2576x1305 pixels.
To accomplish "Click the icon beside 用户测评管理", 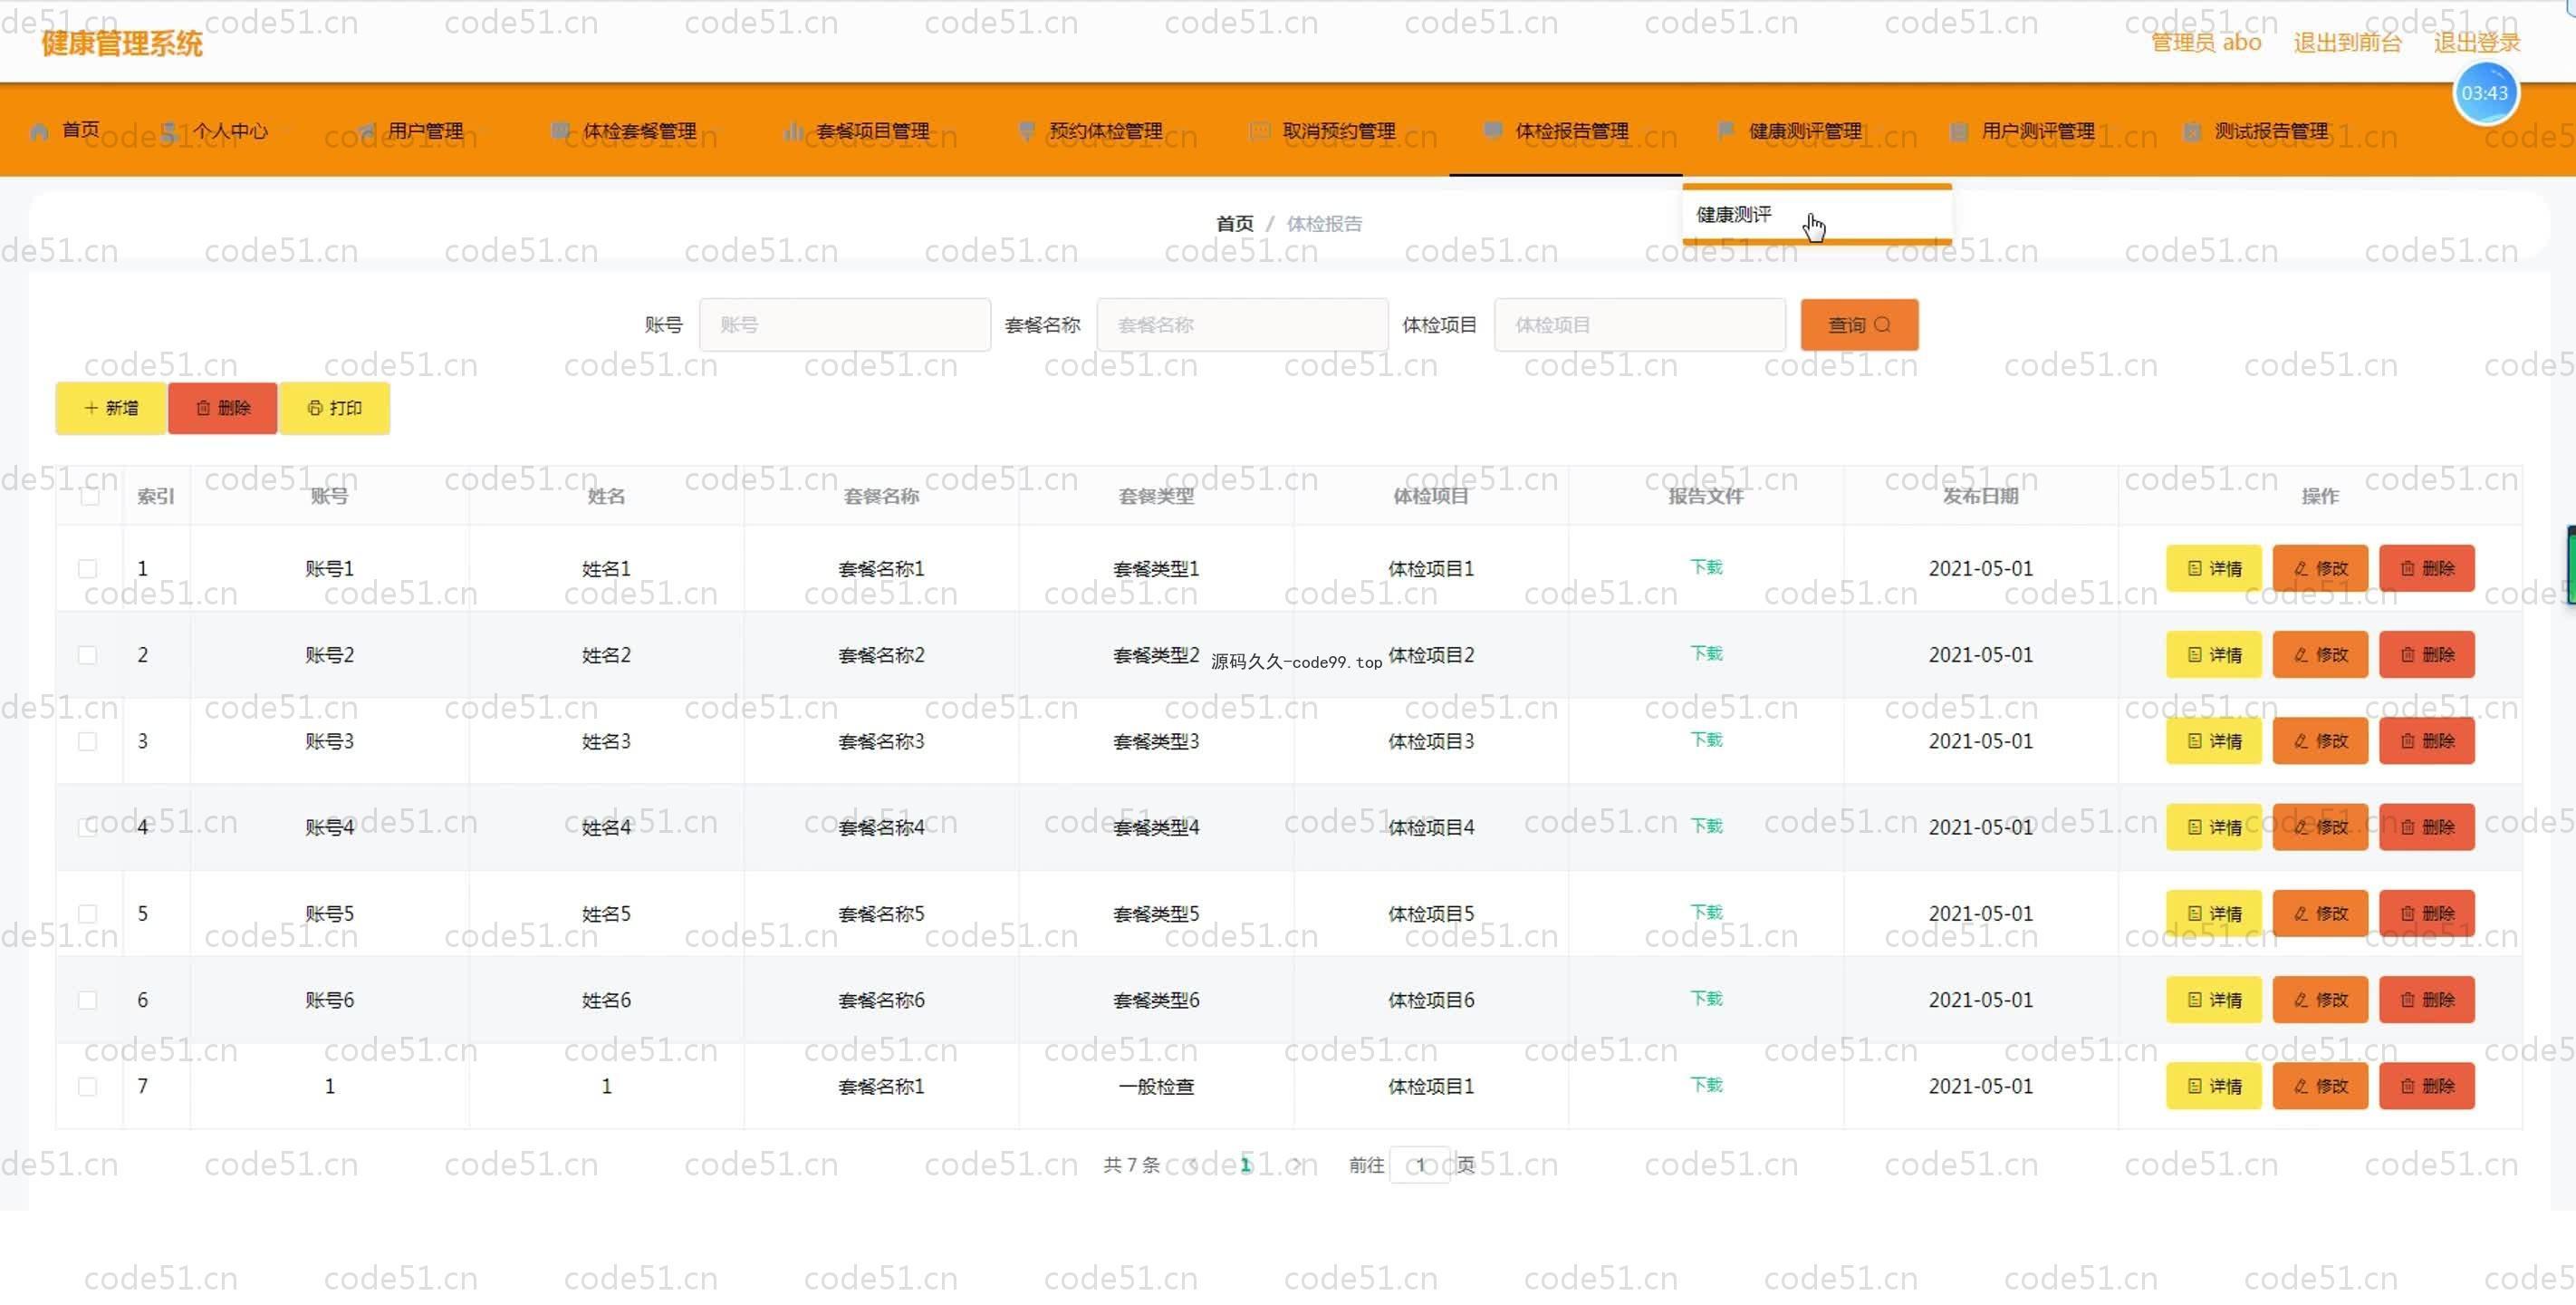I will click(1959, 131).
